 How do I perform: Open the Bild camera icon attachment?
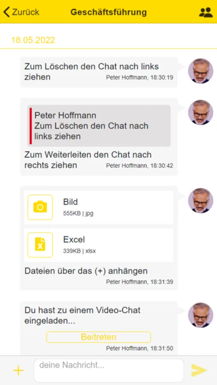coord(40,207)
